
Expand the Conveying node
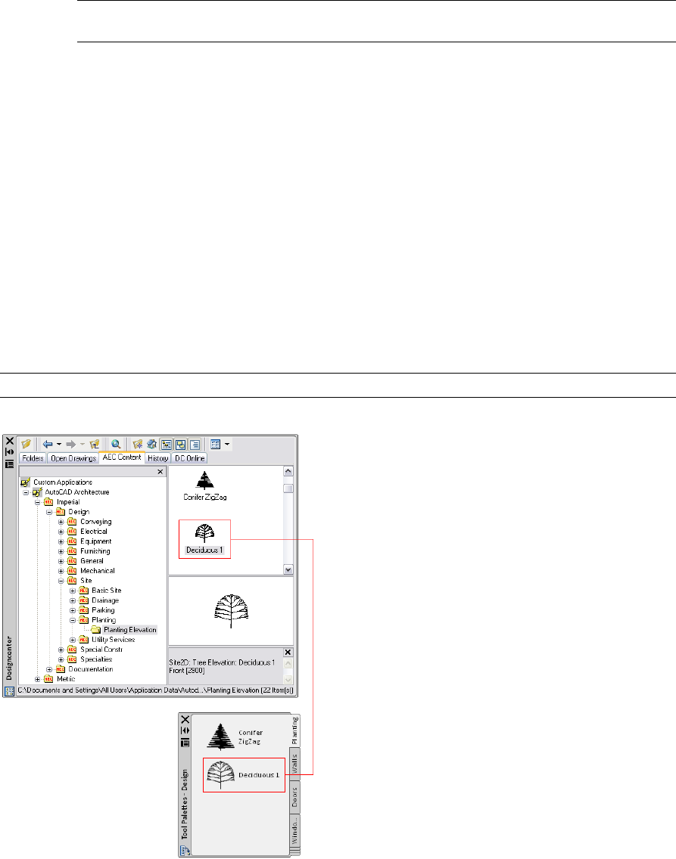(61, 522)
